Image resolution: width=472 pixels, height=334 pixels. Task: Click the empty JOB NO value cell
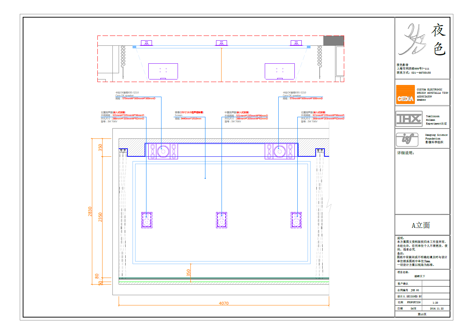pyautogui.click(x=436, y=290)
